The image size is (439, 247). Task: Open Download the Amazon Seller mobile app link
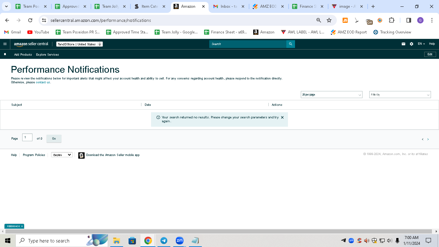pos(113,155)
